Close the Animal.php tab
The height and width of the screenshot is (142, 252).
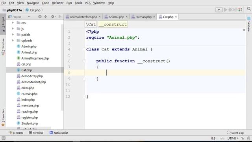click(x=127, y=17)
